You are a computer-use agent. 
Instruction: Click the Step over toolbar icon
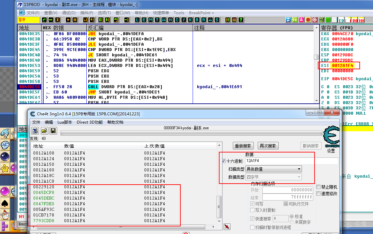[x=92, y=20]
